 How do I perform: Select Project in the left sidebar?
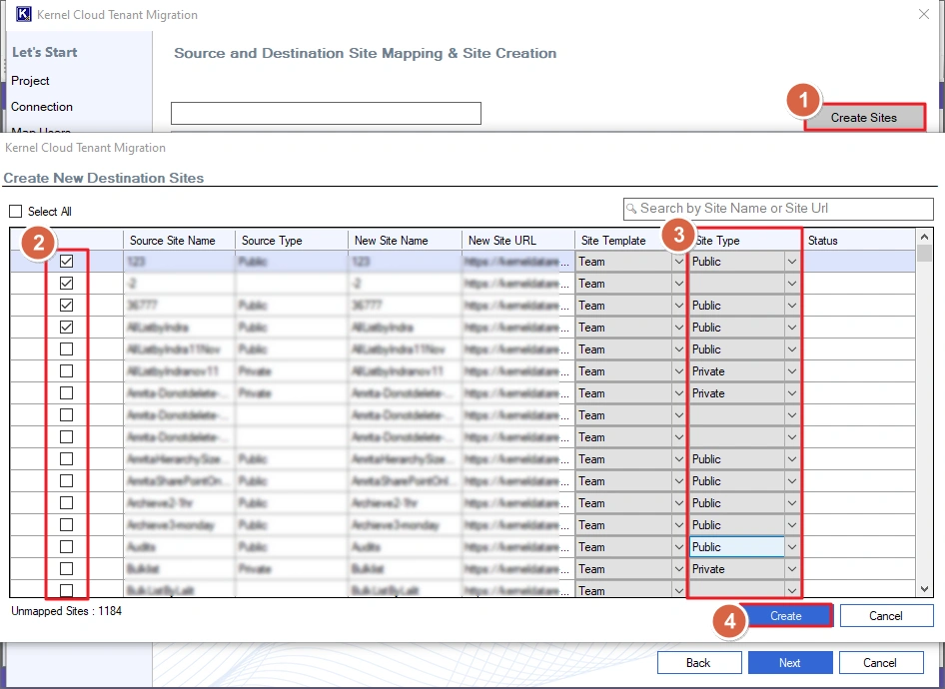click(30, 81)
